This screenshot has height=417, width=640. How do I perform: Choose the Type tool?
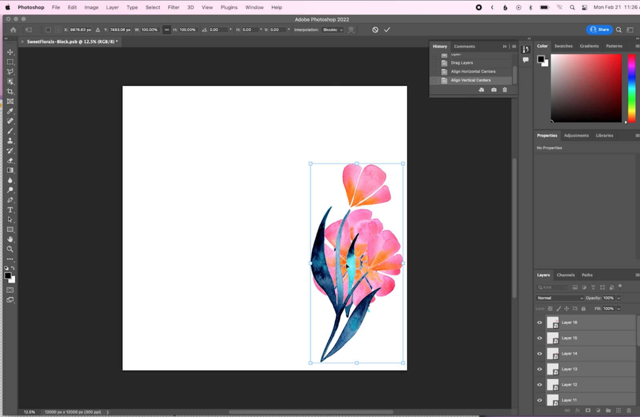10,209
